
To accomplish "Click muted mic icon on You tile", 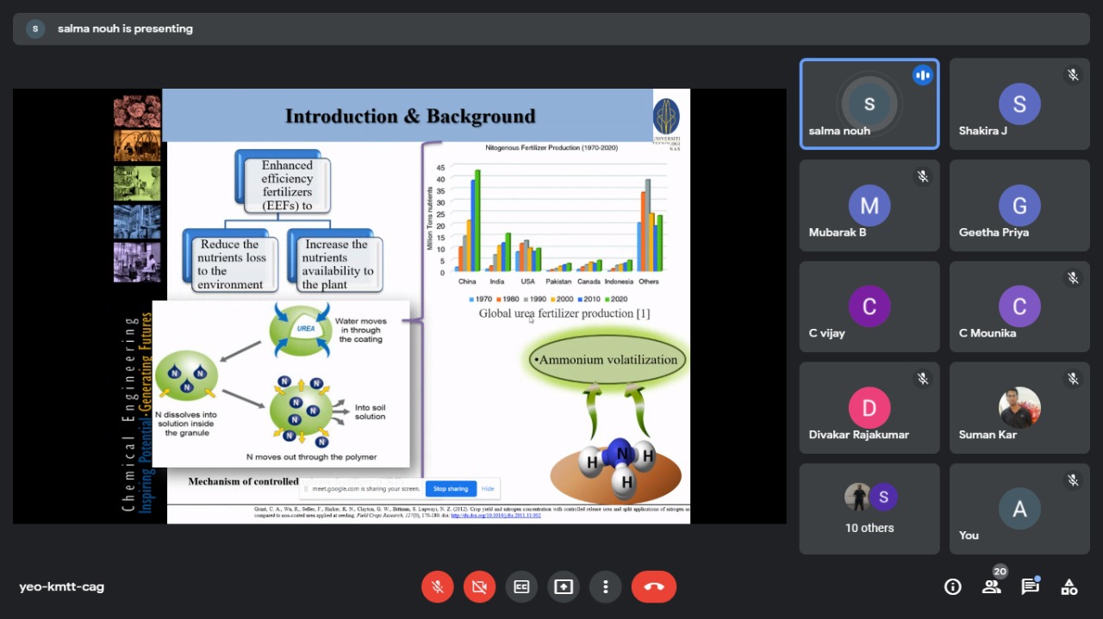I will (1073, 480).
